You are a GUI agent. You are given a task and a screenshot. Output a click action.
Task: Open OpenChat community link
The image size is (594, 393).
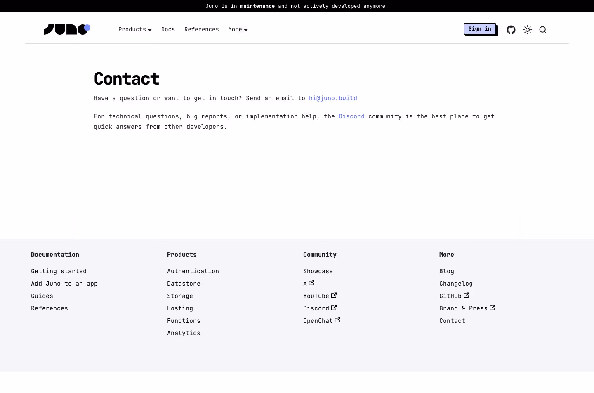click(x=322, y=321)
